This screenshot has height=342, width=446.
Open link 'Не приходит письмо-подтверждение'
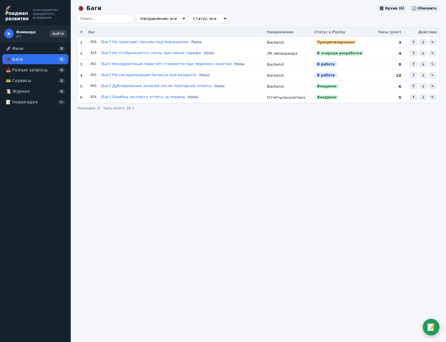145,42
